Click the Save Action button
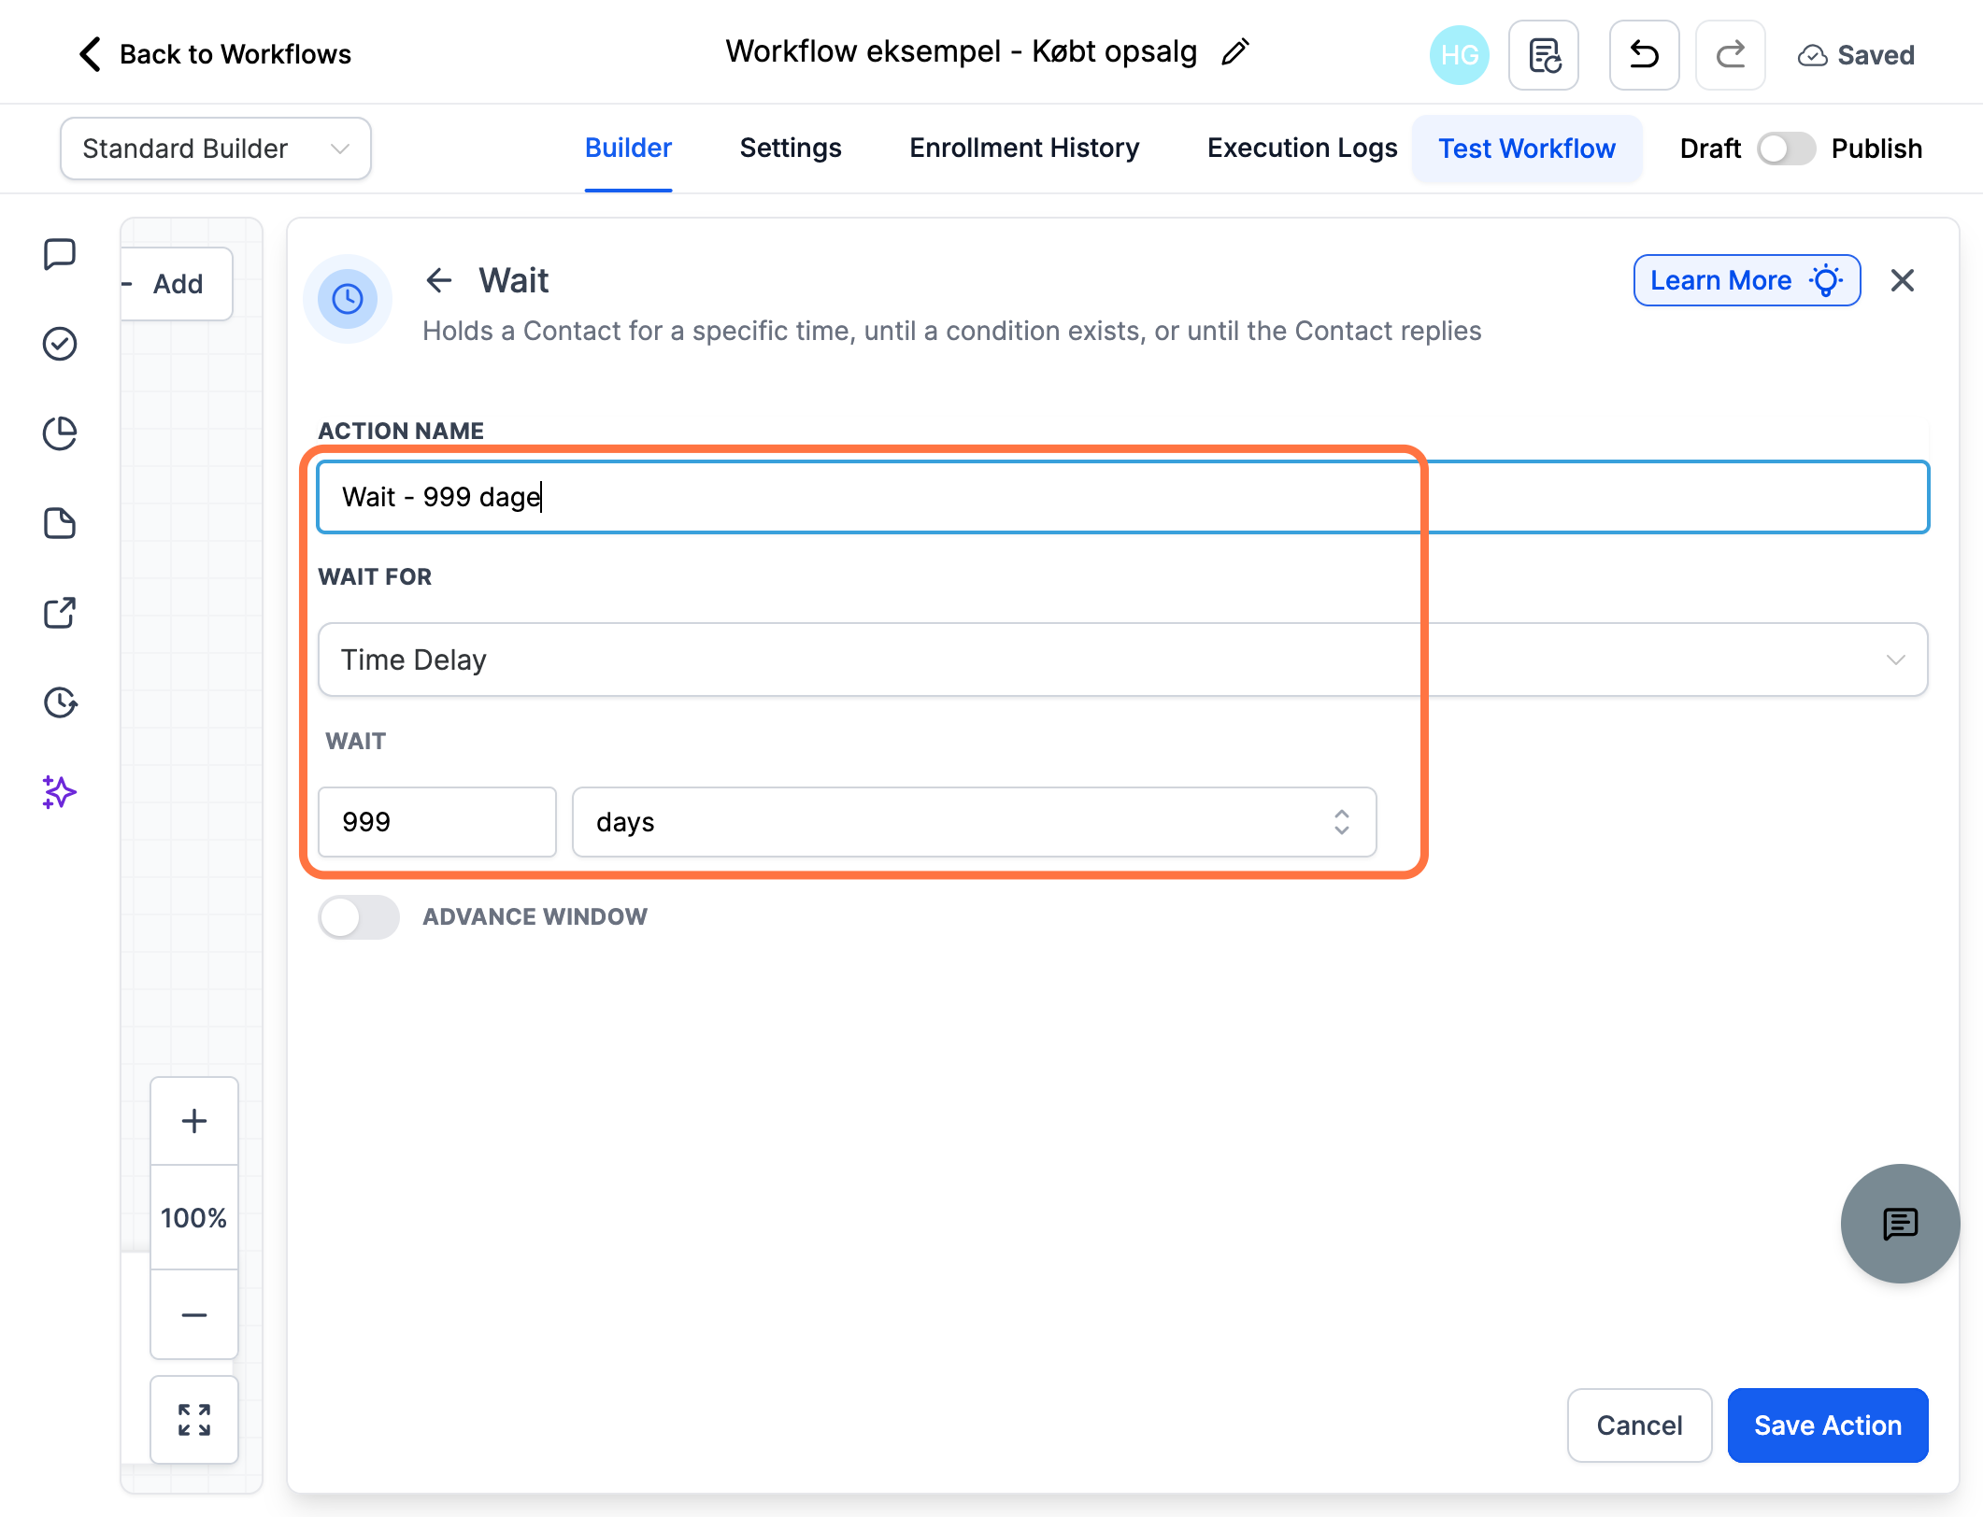Screen dimensions: 1983x1517 point(1828,1425)
